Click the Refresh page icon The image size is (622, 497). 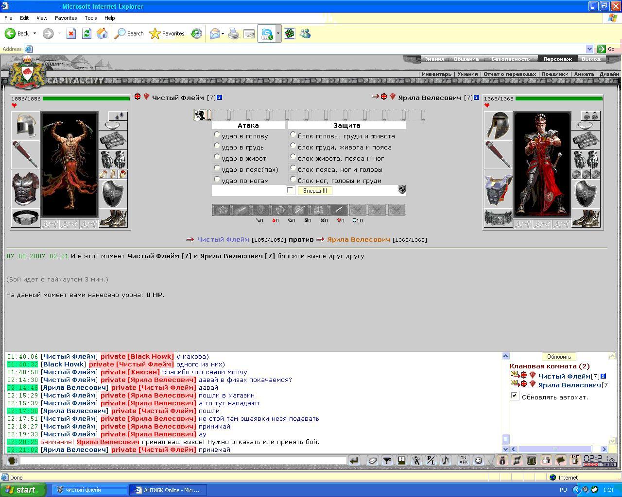click(x=86, y=33)
